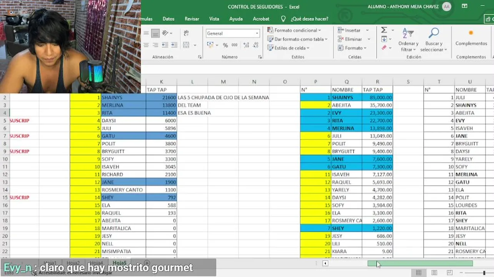Expand the Clear dropdown arrow
This screenshot has height=277, width=494.
[391, 48]
